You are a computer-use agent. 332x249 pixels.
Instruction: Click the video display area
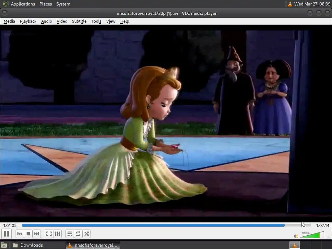(x=166, y=123)
